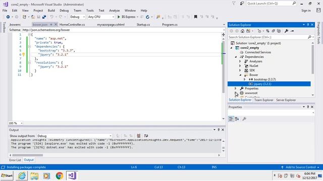Start debugging with IIS Express play button

point(119,17)
